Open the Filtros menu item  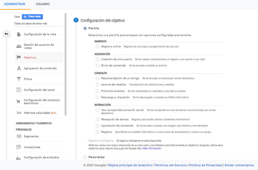pos(39,79)
